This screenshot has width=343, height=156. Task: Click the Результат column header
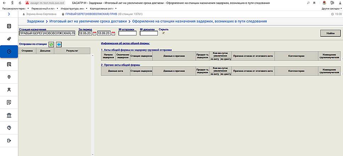point(71,51)
